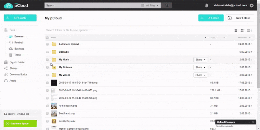The height and width of the screenshot is (130, 260).
Task: Select Crypto Folder in the sidebar
Action: pos(17,62)
